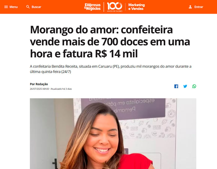Click the Entrar login text
This screenshot has height=169, width=217.
click(x=199, y=7)
